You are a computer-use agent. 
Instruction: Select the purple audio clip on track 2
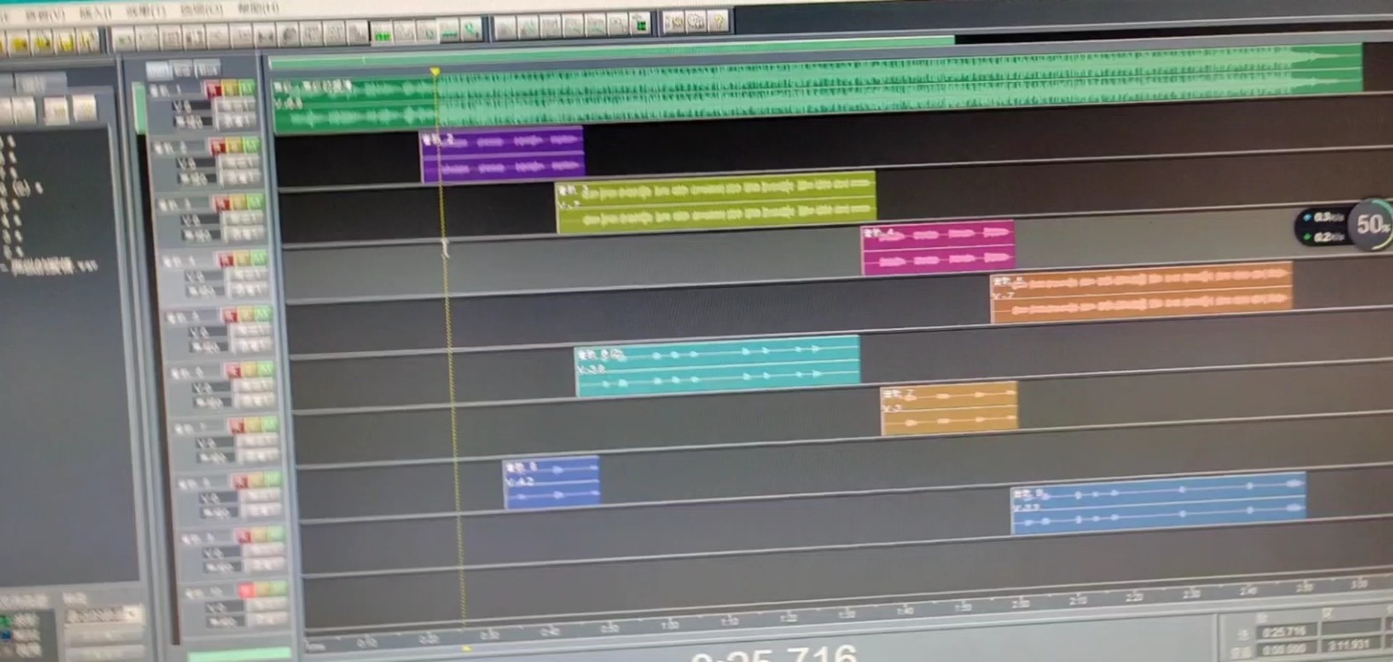[501, 154]
